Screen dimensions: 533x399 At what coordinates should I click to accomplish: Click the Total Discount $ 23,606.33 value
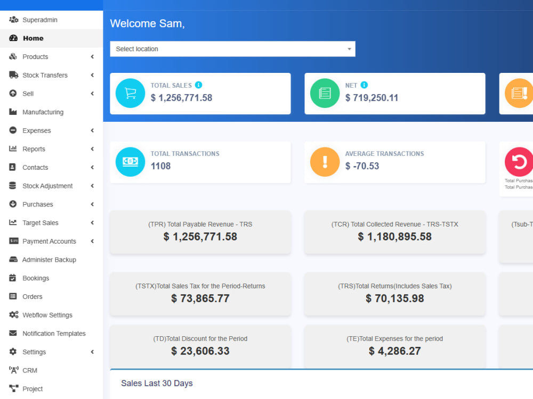point(200,351)
